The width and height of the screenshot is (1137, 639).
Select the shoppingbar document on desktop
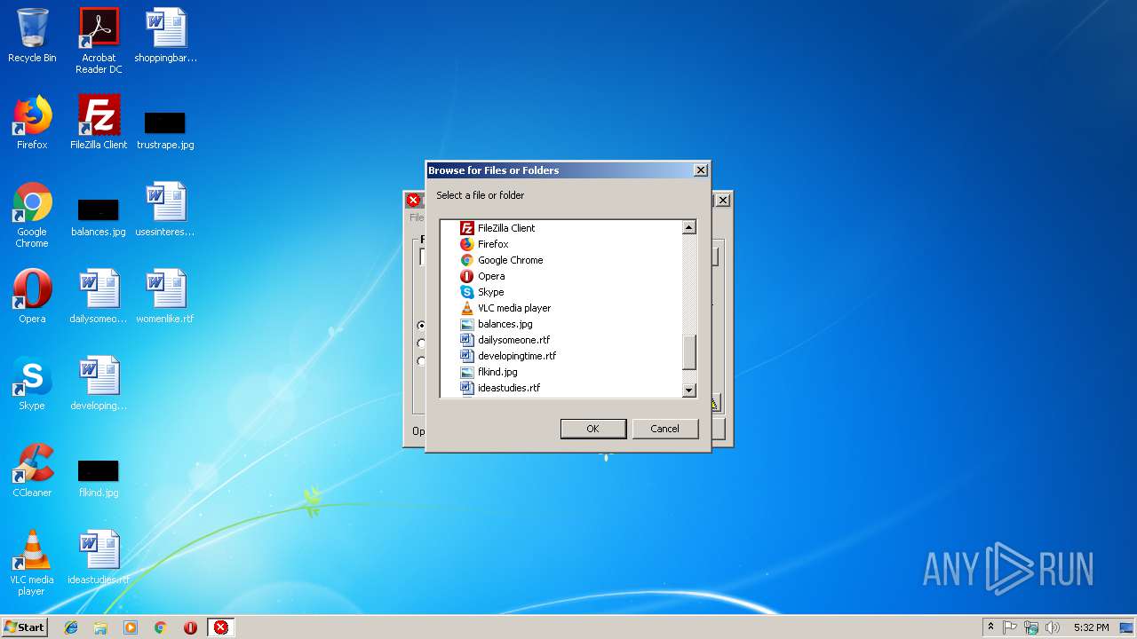pos(165,35)
